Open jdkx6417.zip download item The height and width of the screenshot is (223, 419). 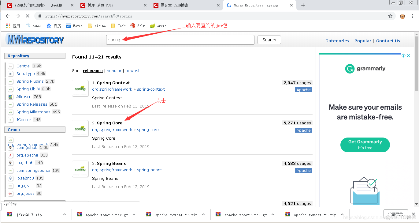(x=29, y=215)
